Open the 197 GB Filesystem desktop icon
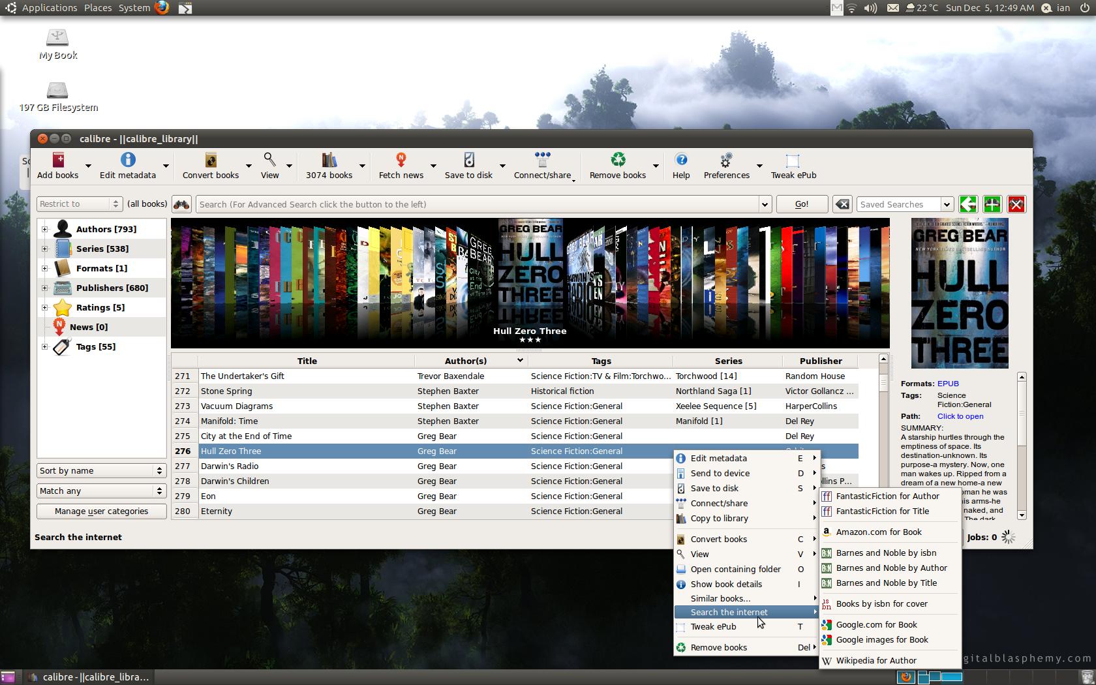The image size is (1096, 685). click(x=58, y=97)
